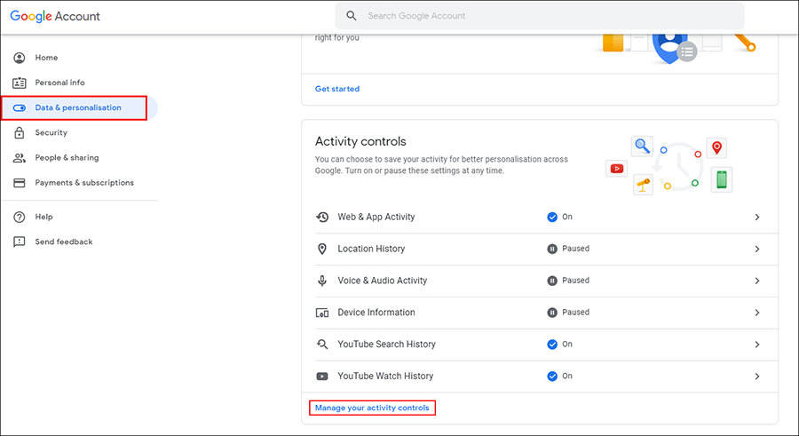Go to Security section

coord(51,132)
